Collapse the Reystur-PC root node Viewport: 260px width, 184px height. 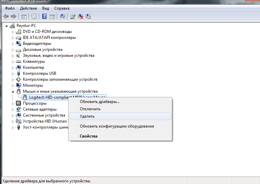(x=6, y=26)
